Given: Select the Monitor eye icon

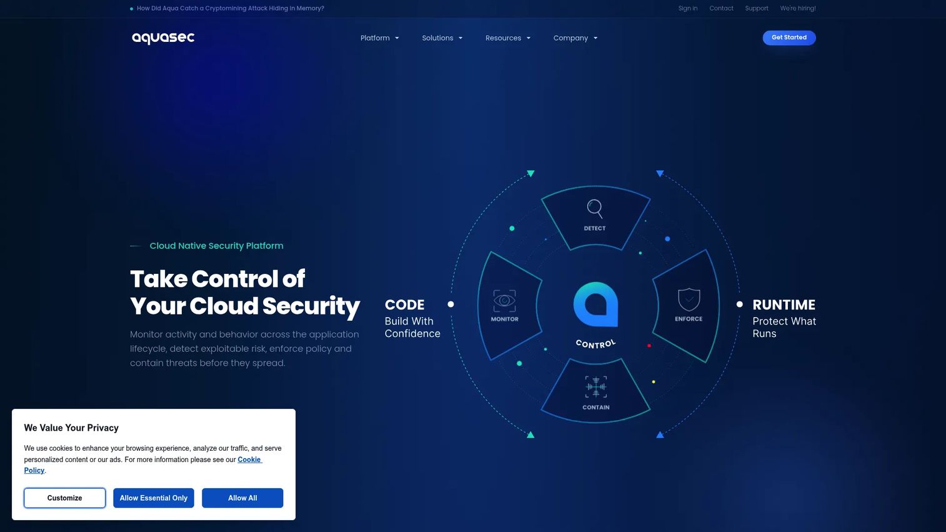Looking at the screenshot, I should point(504,301).
